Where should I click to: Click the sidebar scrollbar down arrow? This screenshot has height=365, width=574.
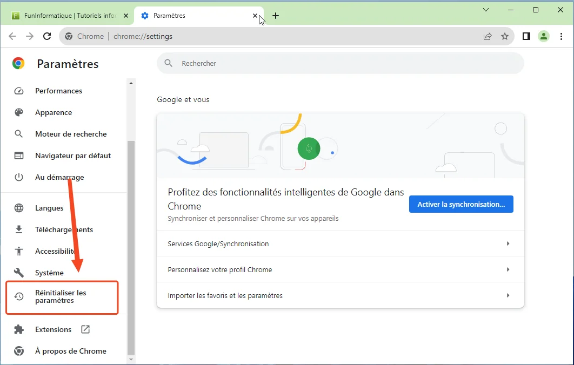(x=131, y=360)
